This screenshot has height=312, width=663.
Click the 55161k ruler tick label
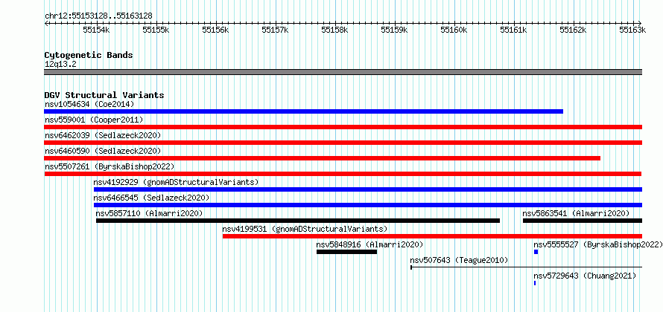pos(514,30)
